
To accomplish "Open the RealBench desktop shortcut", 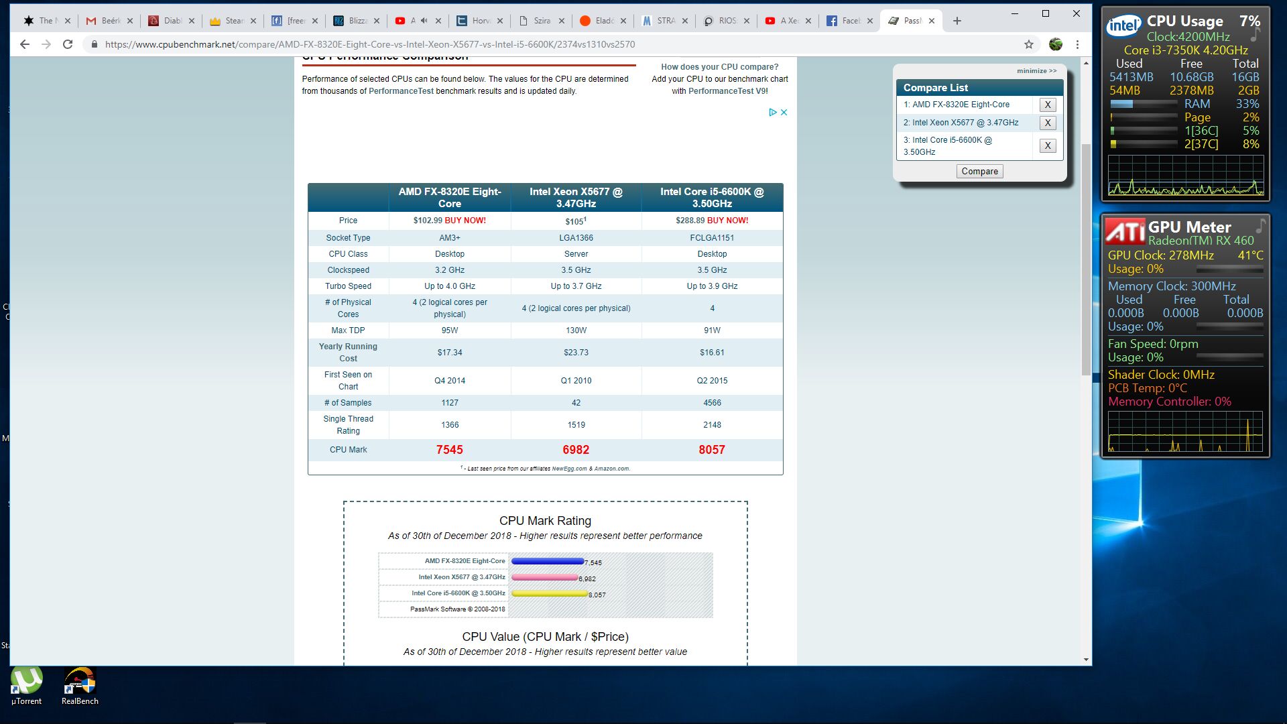I will pos(80,686).
